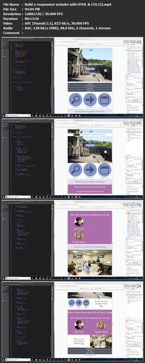Screen dimensions: 145x363
Task: Click the 'Apply Here' button in the 00:02:43 frame
Action: pos(90,68)
